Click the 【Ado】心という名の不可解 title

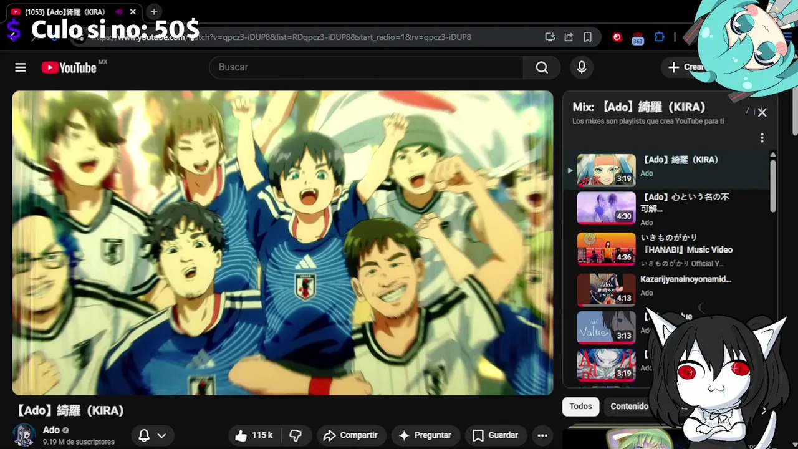685,202
